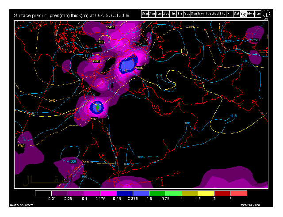
Task: Click the legend value '3'
Action: [x=231, y=199]
